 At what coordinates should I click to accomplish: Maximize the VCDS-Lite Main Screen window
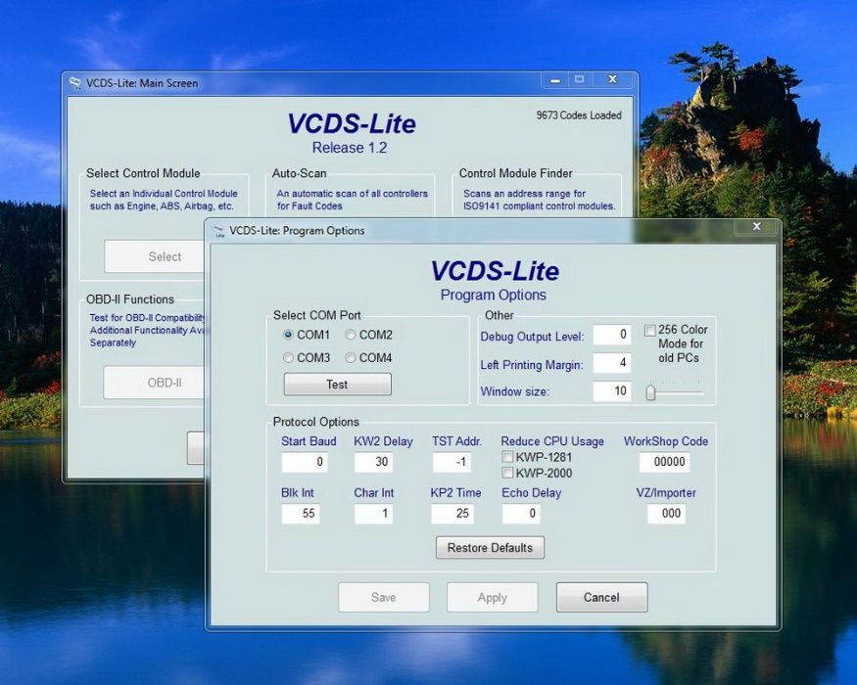580,79
